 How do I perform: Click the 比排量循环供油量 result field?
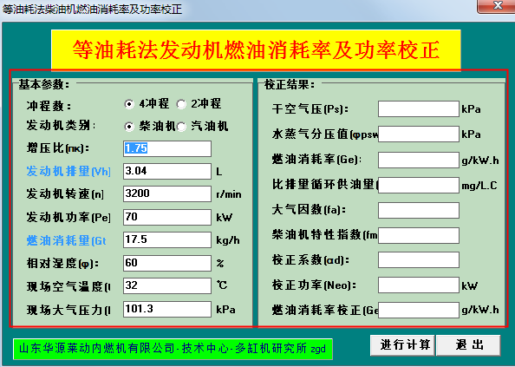click(419, 186)
